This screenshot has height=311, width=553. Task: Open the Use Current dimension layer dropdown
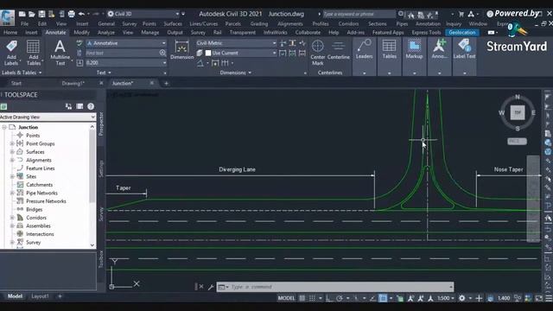(x=240, y=53)
